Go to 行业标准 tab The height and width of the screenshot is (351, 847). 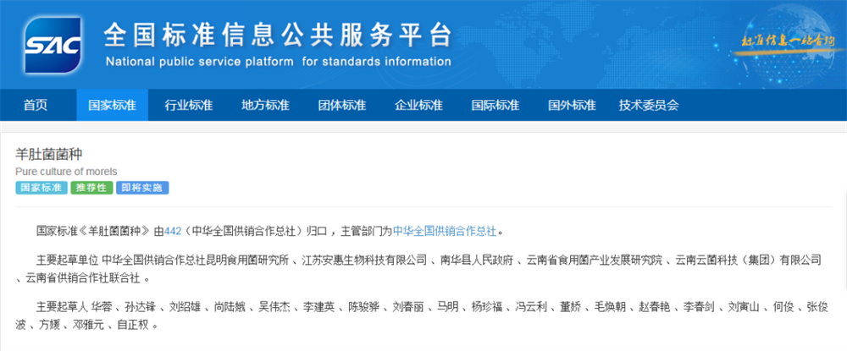pyautogui.click(x=188, y=106)
